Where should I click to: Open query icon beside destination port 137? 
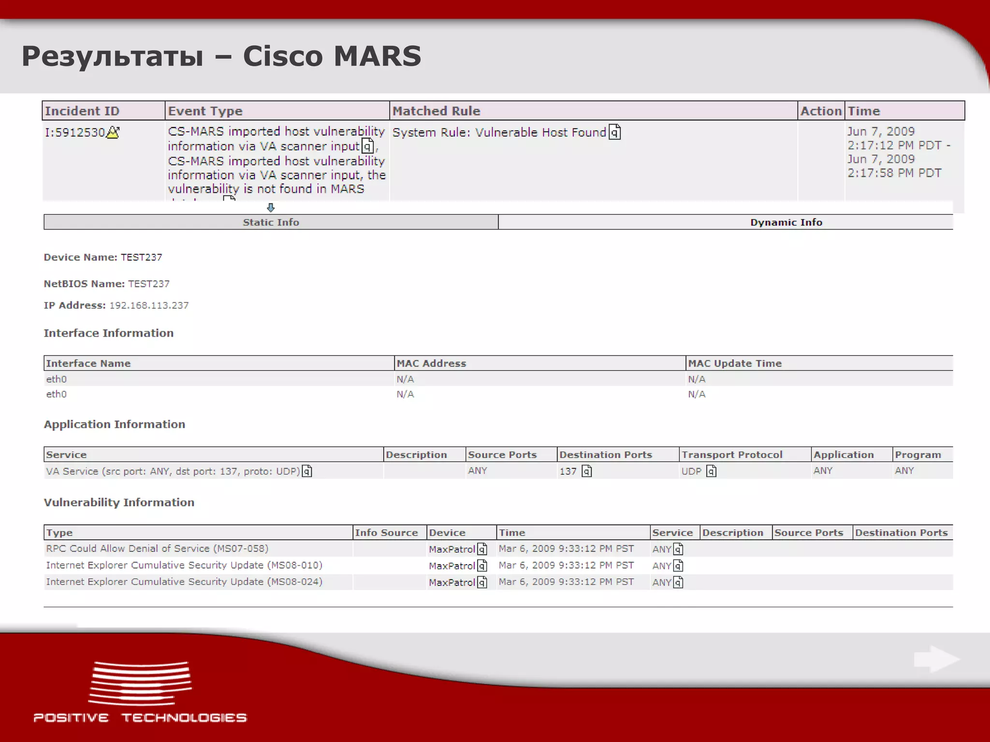click(586, 471)
